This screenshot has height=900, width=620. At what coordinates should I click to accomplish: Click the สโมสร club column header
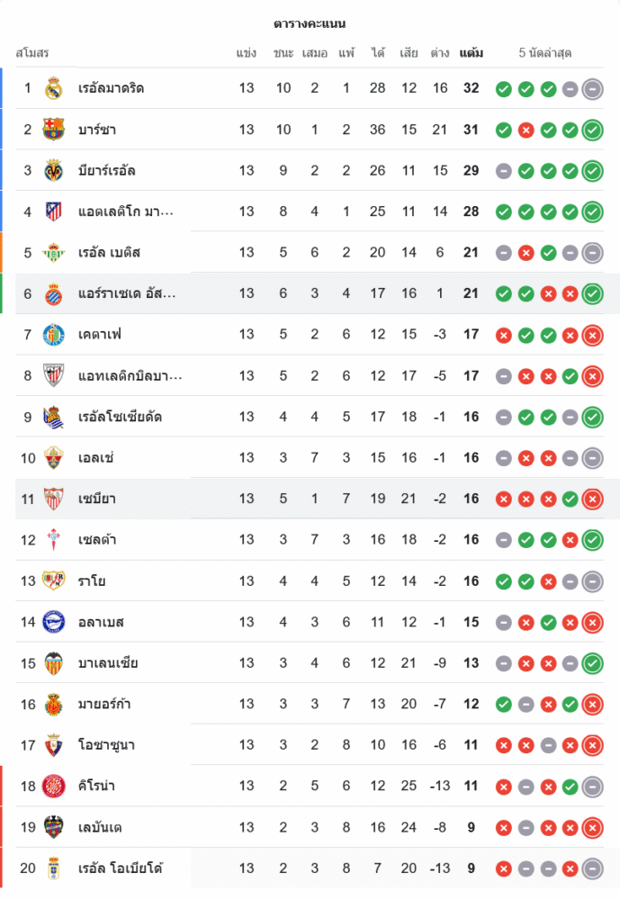32,53
